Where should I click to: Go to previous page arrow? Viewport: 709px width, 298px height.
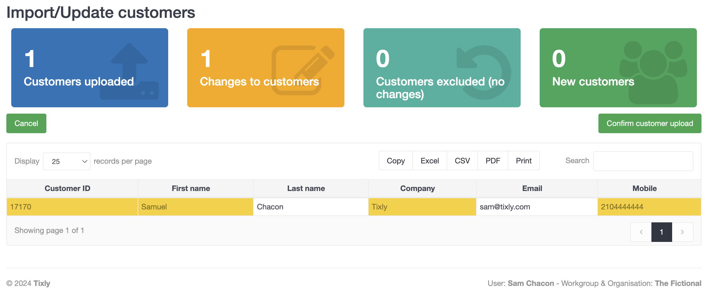[x=641, y=232]
